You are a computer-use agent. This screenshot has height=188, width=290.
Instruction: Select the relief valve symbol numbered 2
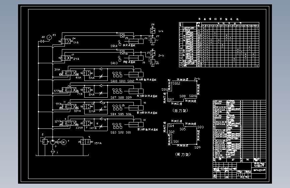(44, 142)
